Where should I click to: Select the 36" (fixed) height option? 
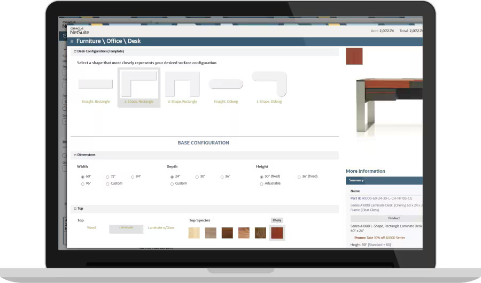(299, 177)
